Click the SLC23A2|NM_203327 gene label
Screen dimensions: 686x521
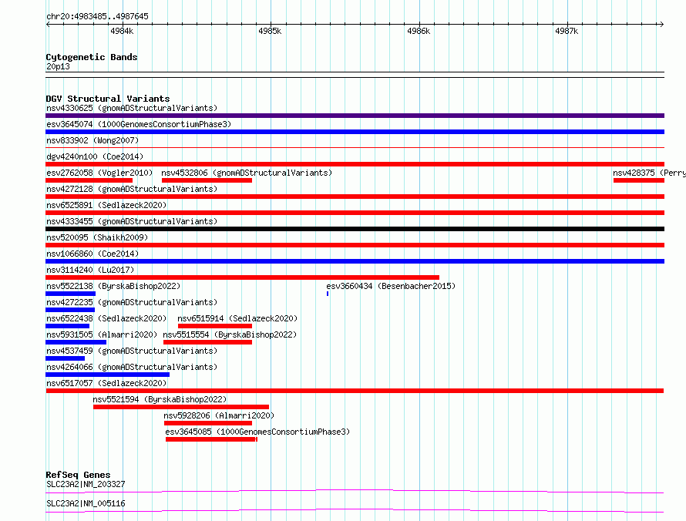[86, 484]
